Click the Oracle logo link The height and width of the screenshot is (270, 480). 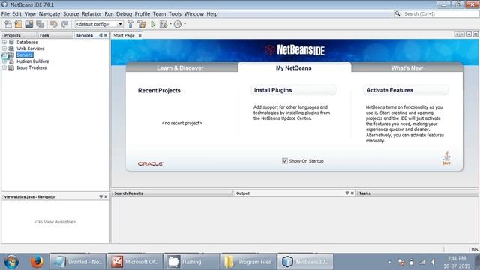coord(150,164)
